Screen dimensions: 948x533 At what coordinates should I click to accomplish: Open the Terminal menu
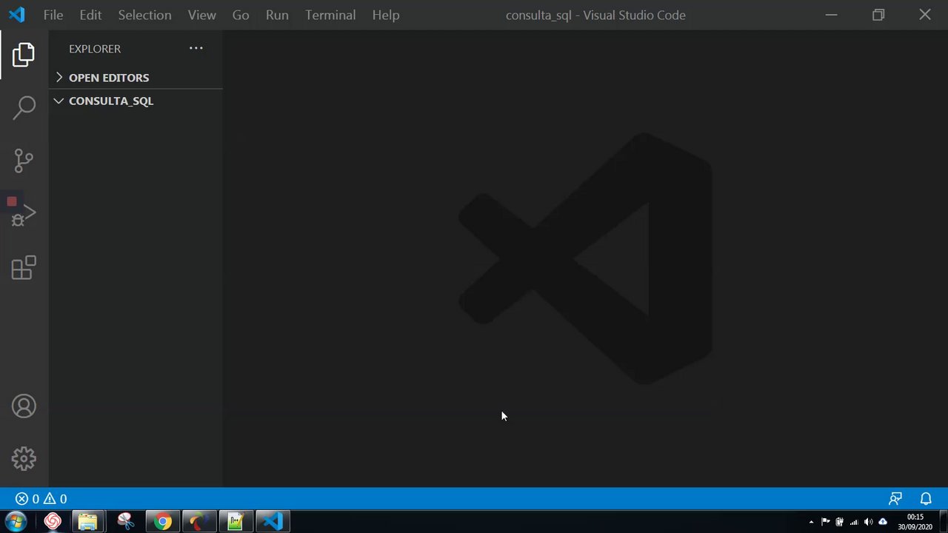330,15
